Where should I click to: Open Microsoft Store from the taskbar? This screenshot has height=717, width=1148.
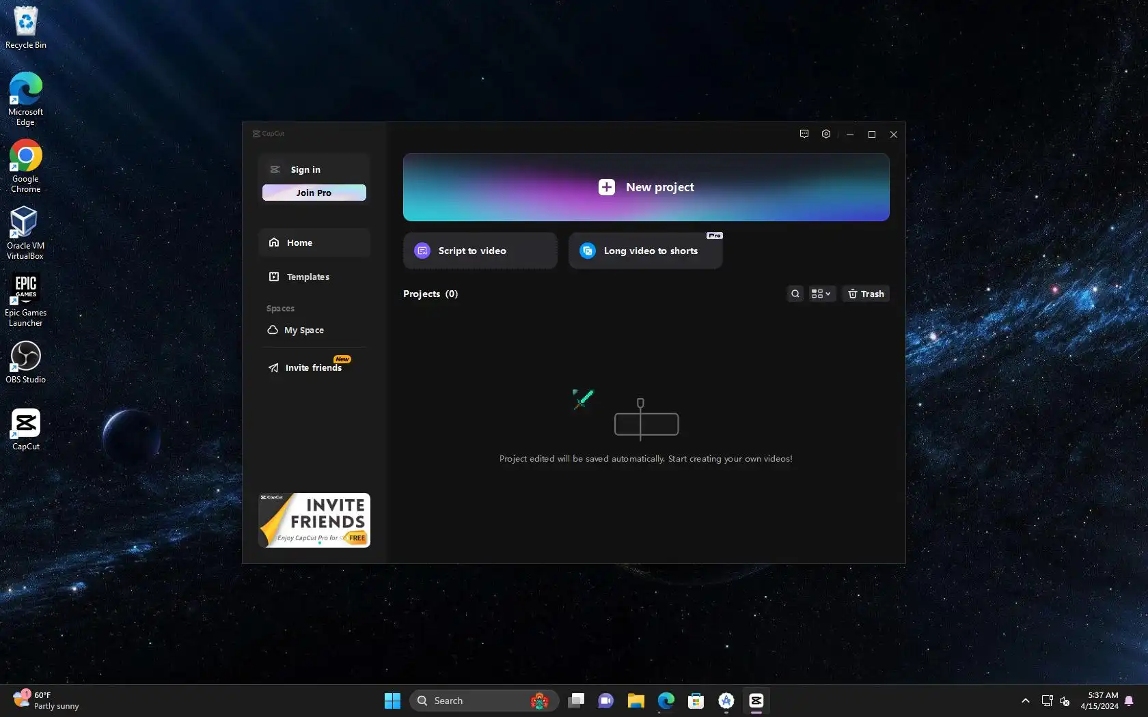[696, 701]
